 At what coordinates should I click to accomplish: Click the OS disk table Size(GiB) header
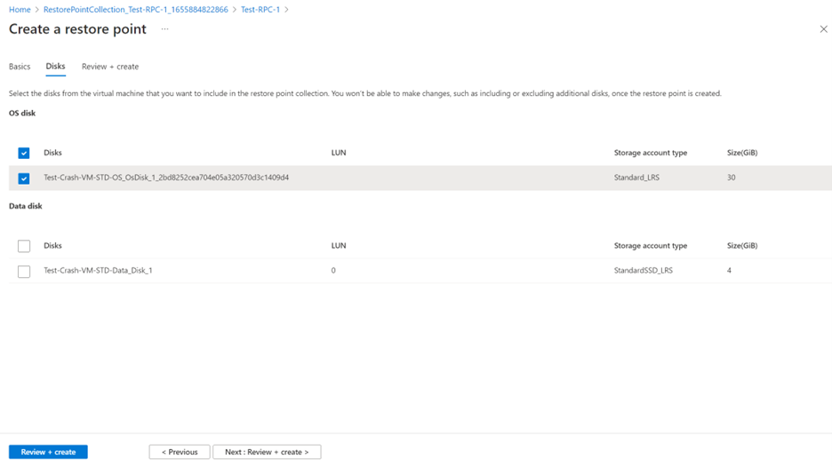742,153
